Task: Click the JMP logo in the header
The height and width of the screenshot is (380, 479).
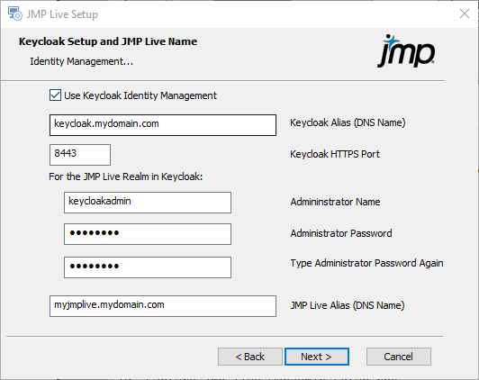Action: tap(406, 51)
